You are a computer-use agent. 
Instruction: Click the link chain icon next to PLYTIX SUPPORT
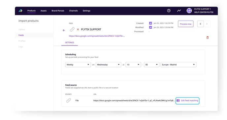(x=72, y=29)
